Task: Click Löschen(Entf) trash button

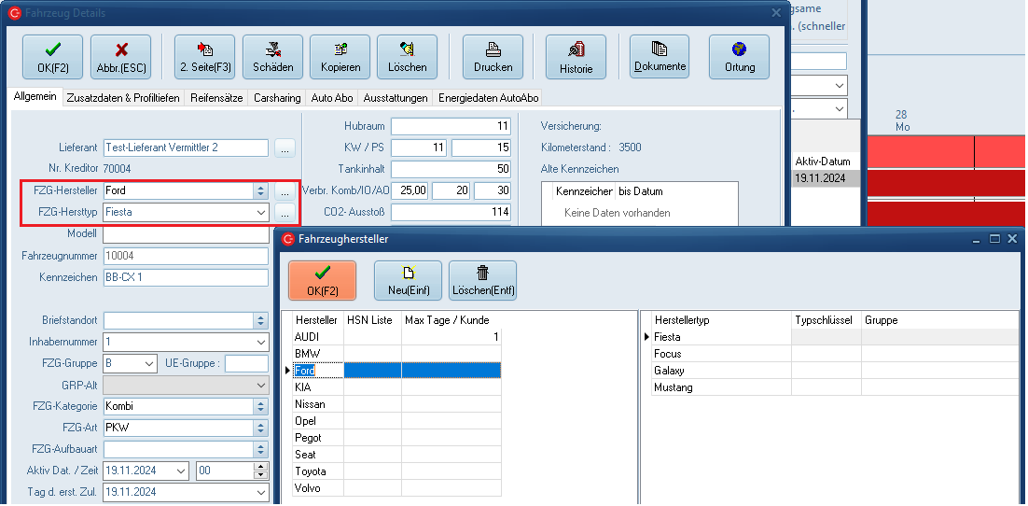Action: point(482,280)
